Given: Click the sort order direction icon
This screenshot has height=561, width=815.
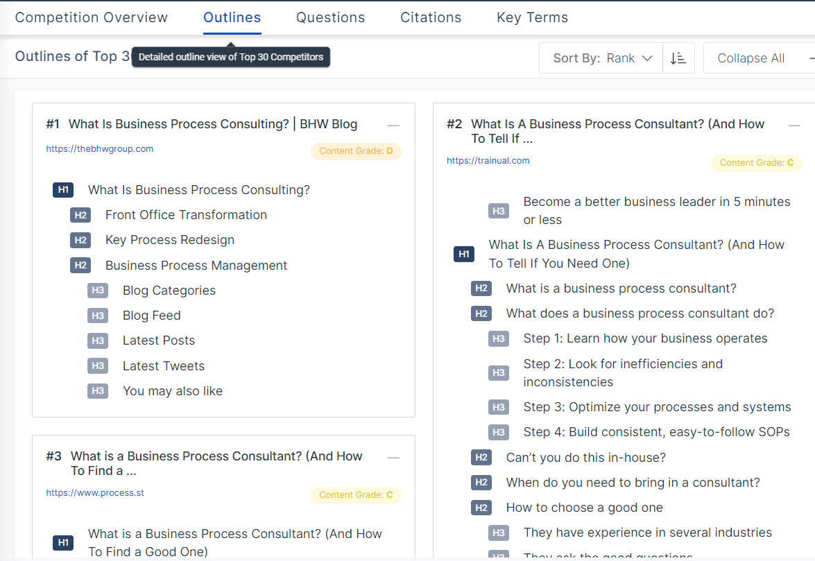Looking at the screenshot, I should tap(678, 58).
